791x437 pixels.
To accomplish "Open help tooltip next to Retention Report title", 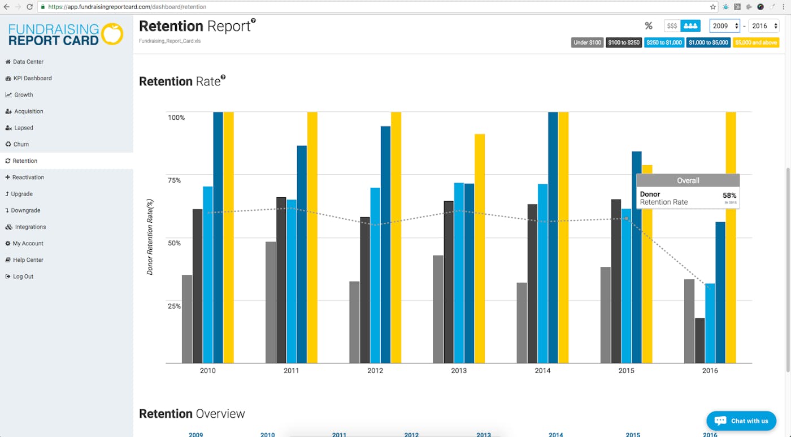I will click(253, 21).
